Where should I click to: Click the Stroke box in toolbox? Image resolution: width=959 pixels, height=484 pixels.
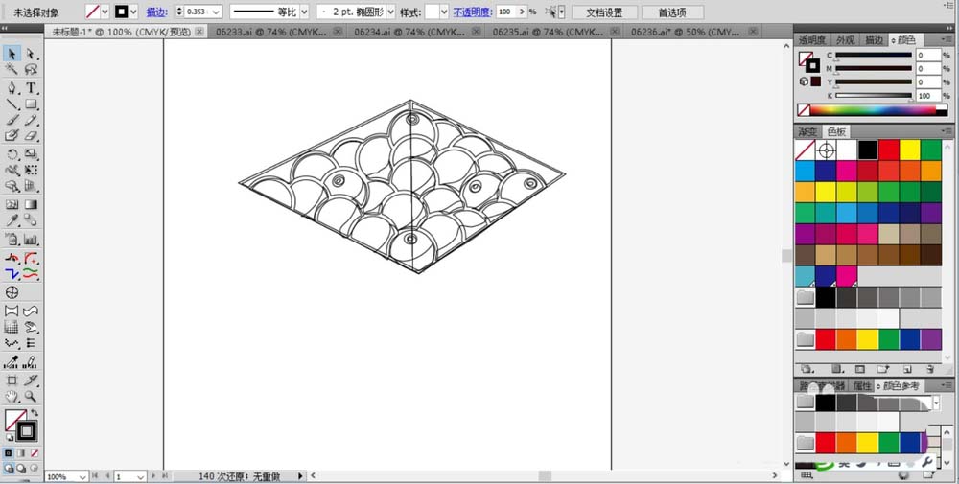[x=26, y=430]
